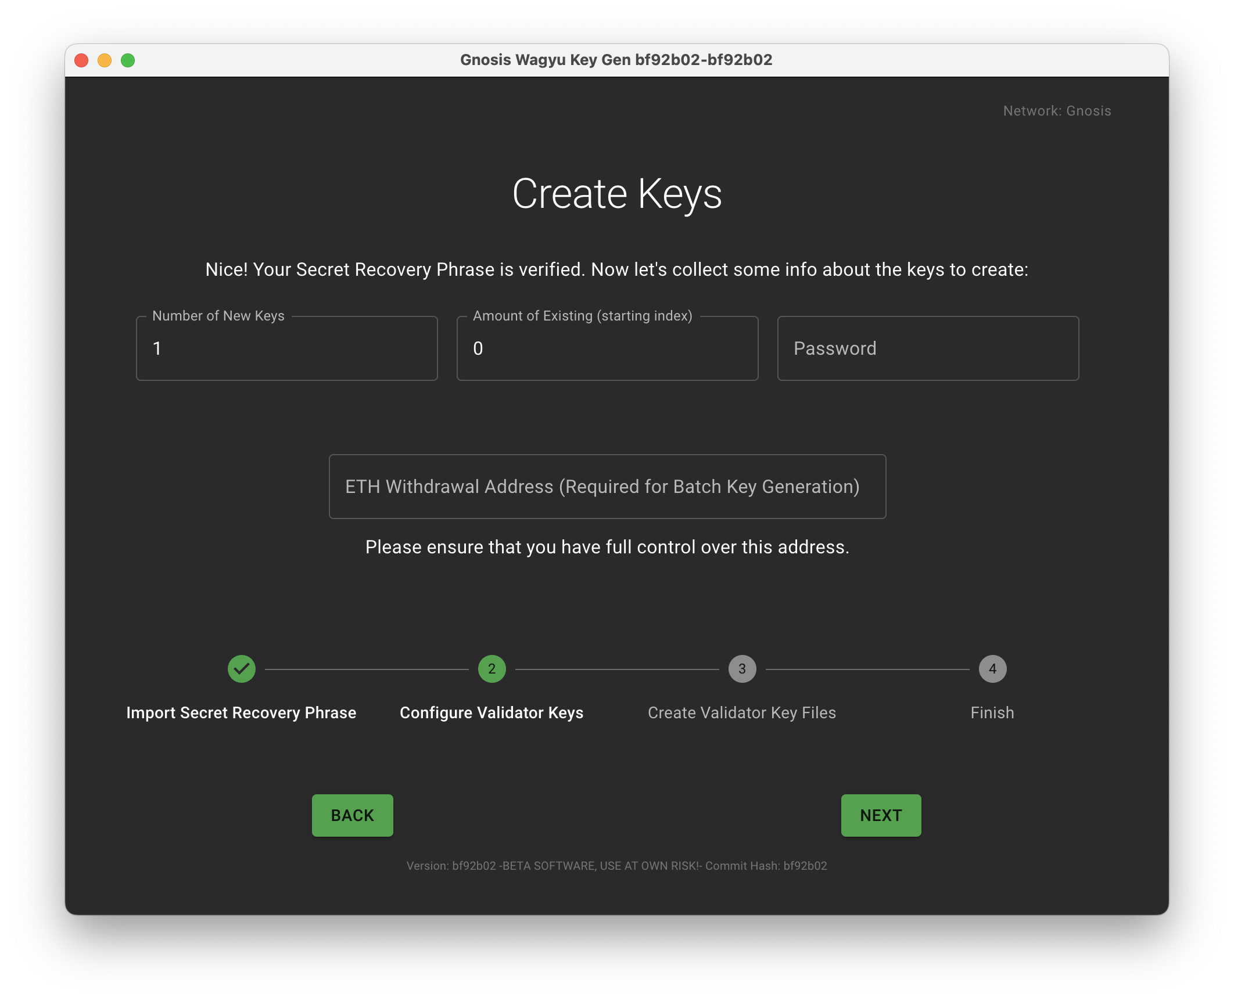
Task: Click the step 4 circle icon
Action: tap(992, 669)
